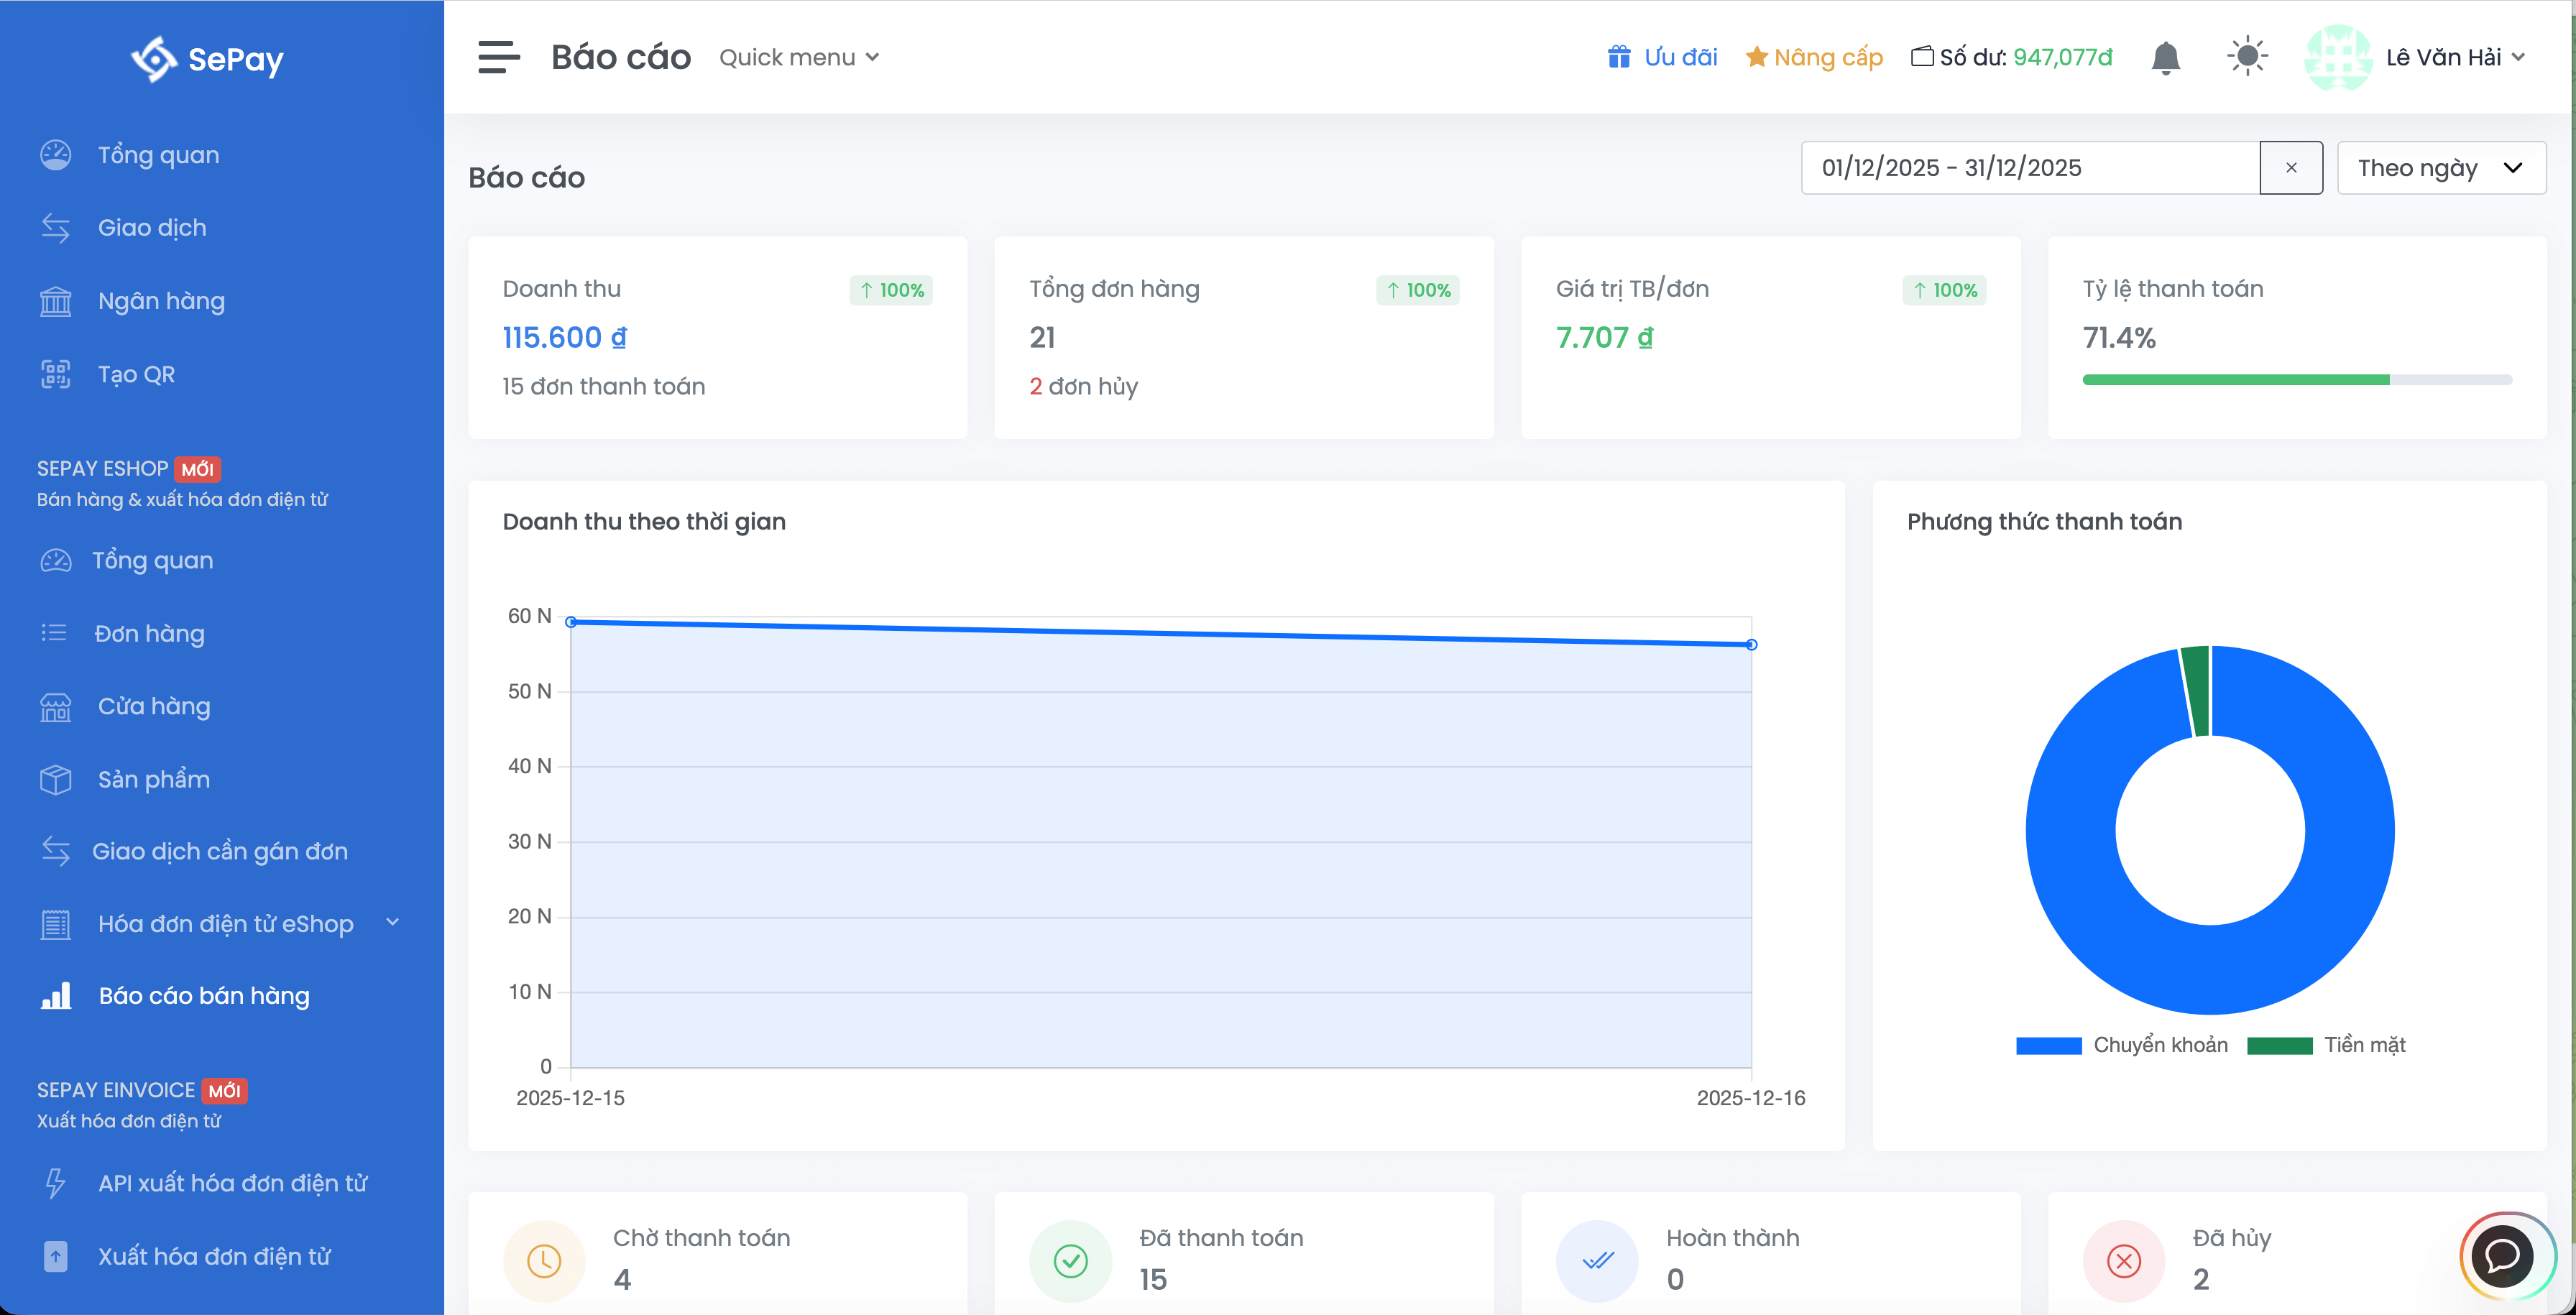This screenshot has width=2576, height=1315.
Task: Go to Đơn hàng menu item
Action: pos(148,633)
